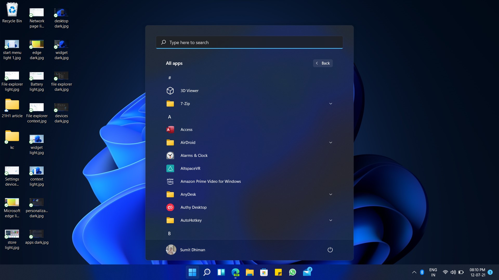Click the A letter section header
This screenshot has width=499, height=280.
click(170, 117)
